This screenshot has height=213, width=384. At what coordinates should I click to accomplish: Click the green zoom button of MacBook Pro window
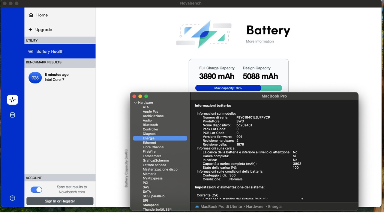coord(146,96)
